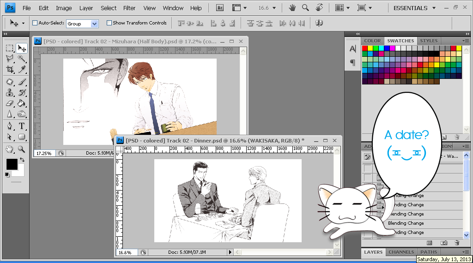473x263 pixels.
Task: Select the Zoom tool in the toolbox
Action: tap(22, 149)
